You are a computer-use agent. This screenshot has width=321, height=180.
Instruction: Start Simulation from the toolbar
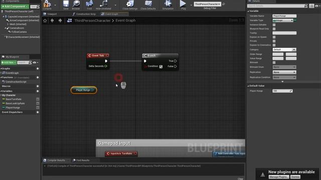pyautogui.click(x=168, y=4)
